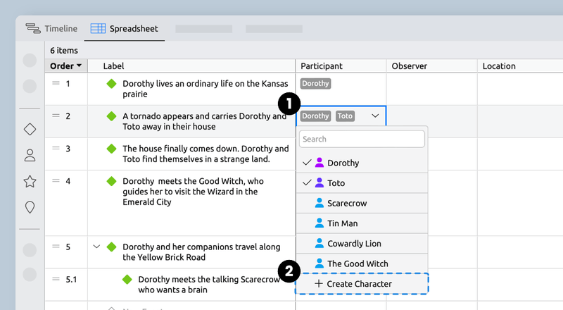Click the Toto tag in row 2
The height and width of the screenshot is (310, 563).
[x=345, y=116]
